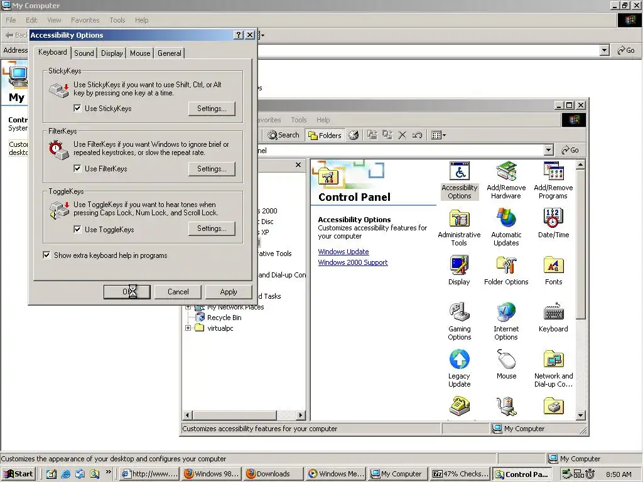Click the Search toolbar button in Control Panel
This screenshot has height=482, width=643.
click(x=283, y=135)
